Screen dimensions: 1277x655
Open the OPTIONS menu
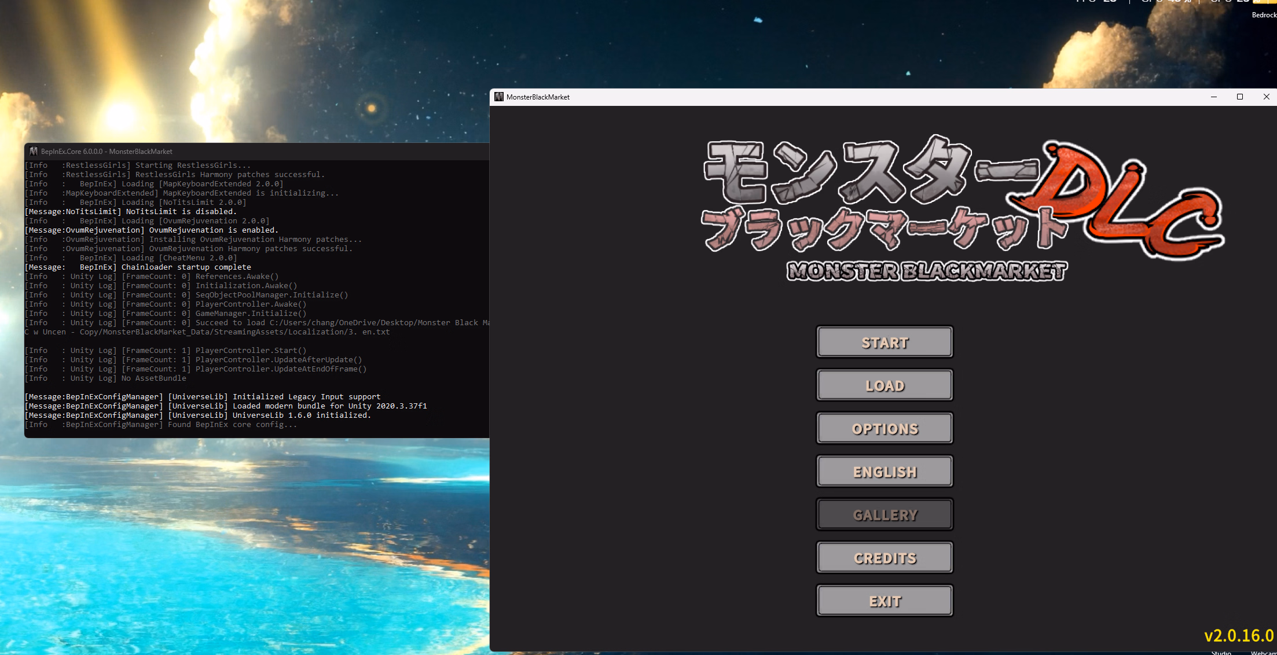pyautogui.click(x=884, y=429)
